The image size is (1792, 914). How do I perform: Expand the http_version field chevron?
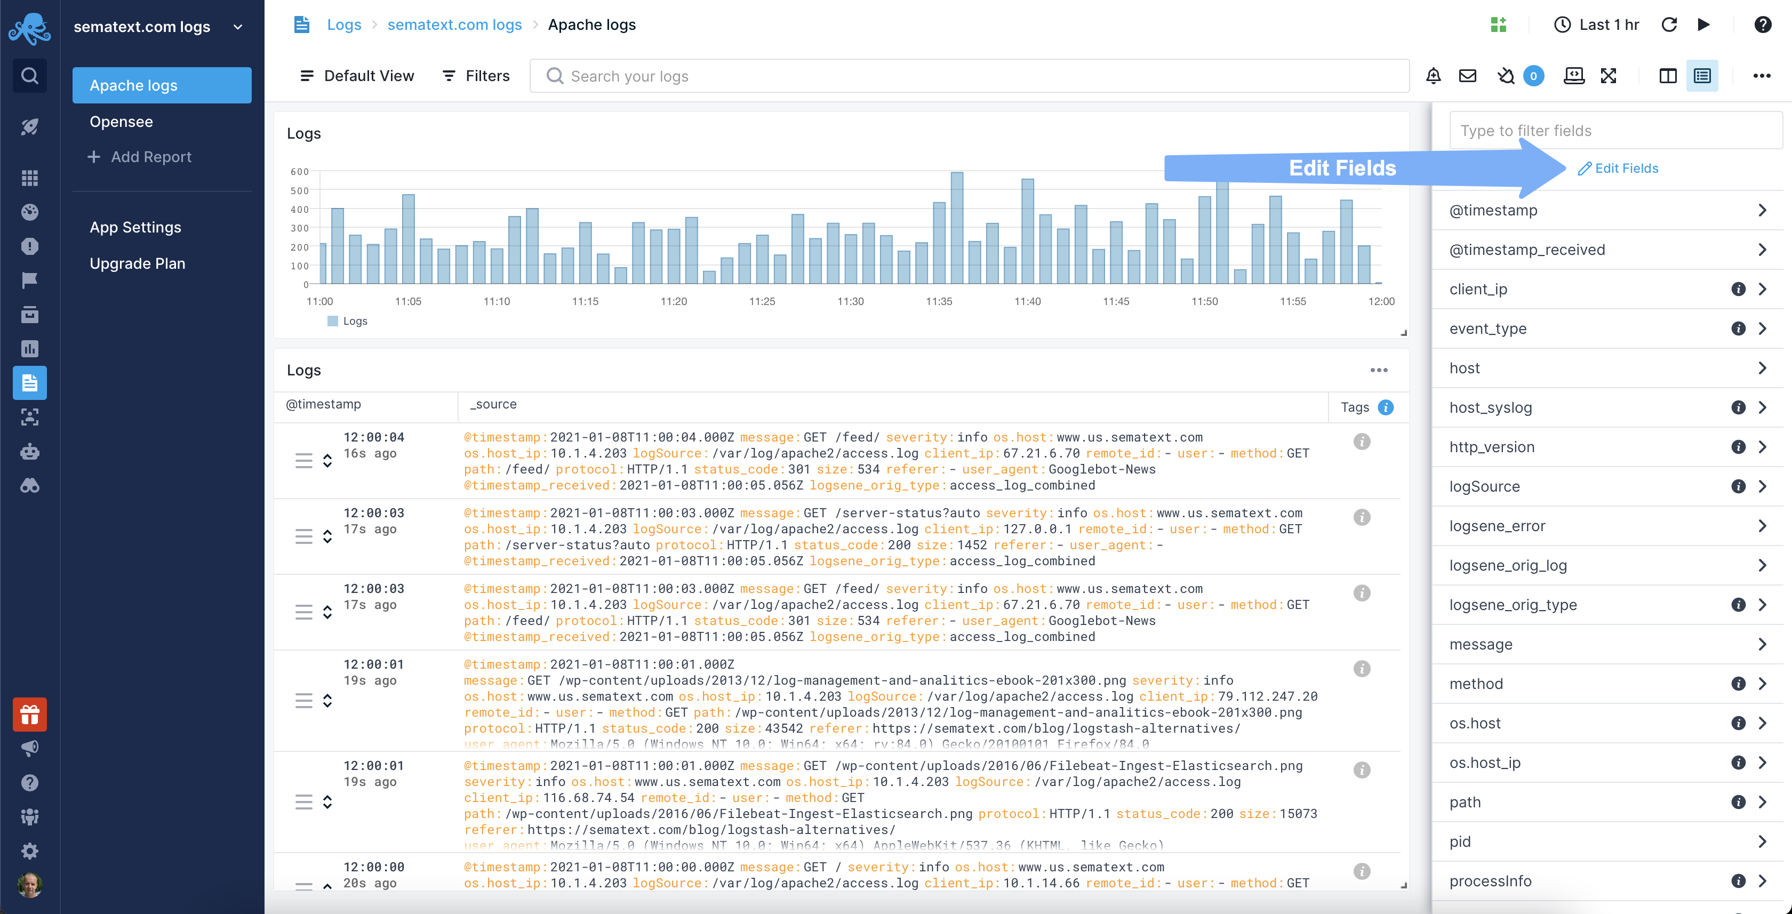click(x=1762, y=447)
